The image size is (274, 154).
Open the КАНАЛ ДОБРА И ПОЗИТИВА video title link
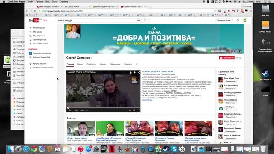(158, 71)
